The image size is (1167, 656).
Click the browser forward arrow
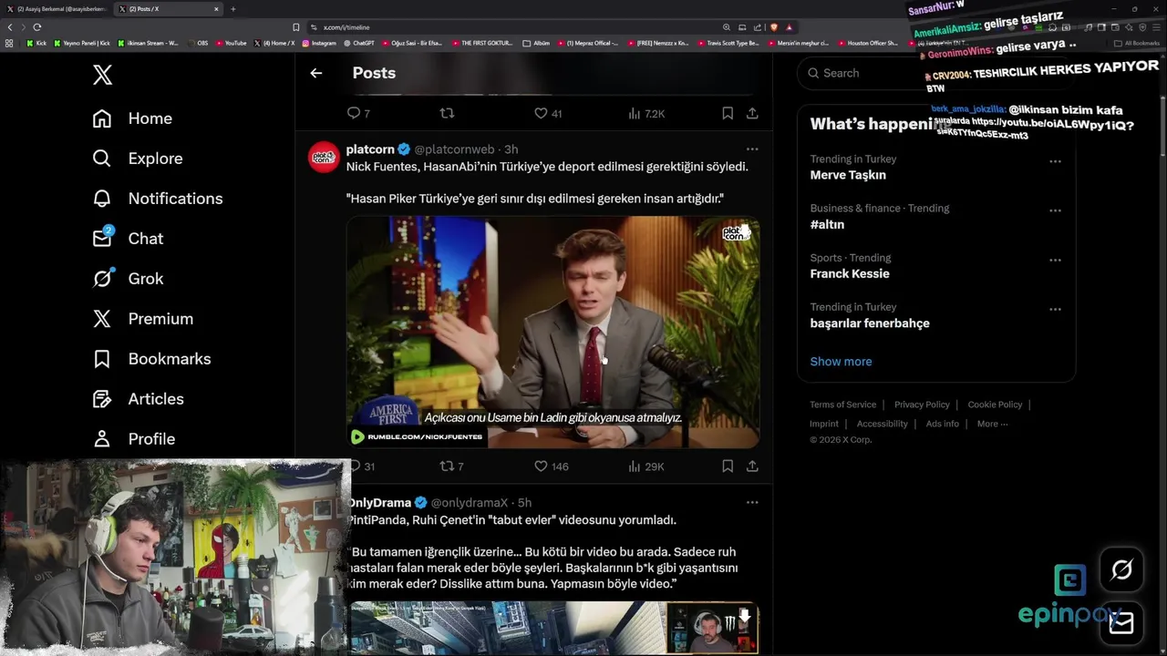(24, 27)
